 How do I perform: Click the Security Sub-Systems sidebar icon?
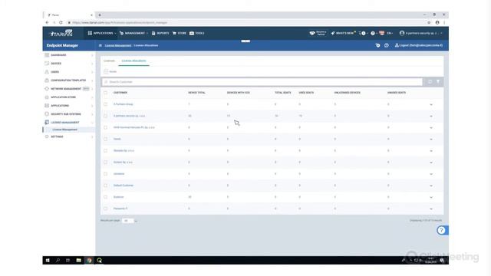47,114
